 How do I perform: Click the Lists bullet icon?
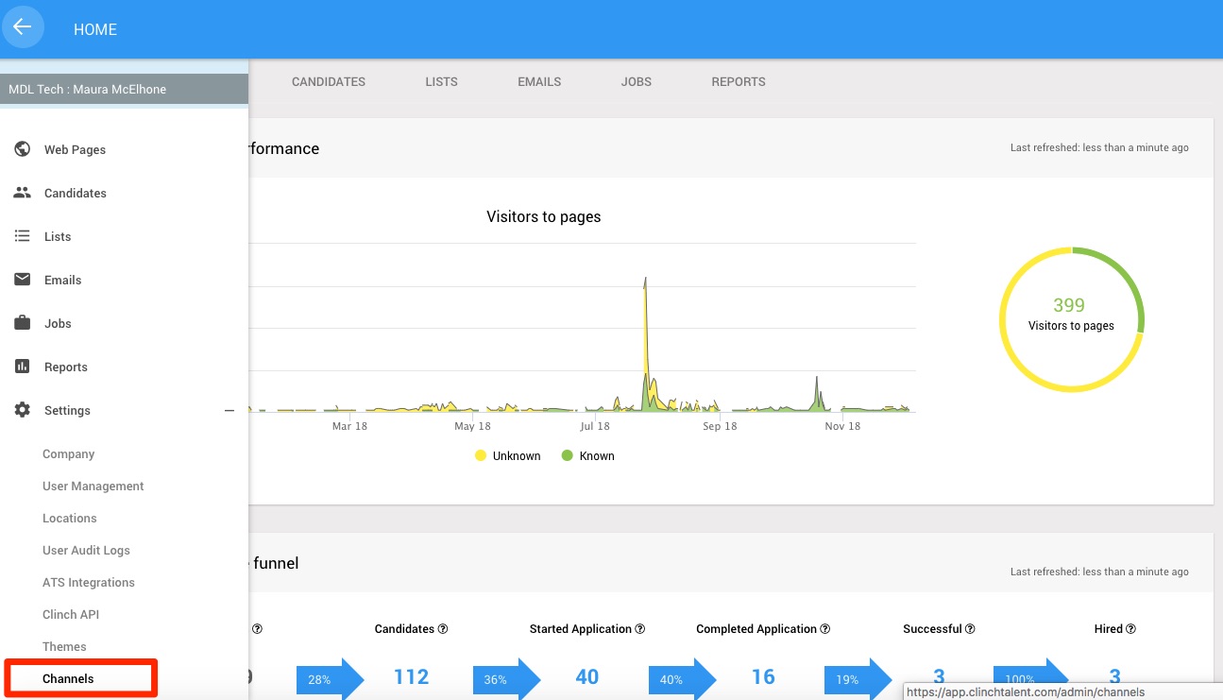tap(23, 236)
